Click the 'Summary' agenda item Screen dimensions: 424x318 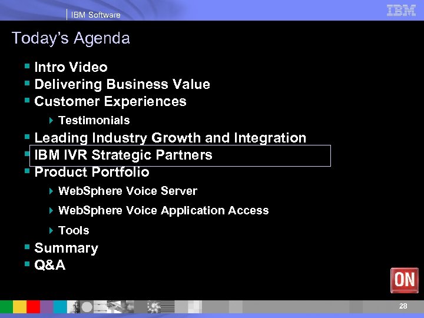pos(66,249)
